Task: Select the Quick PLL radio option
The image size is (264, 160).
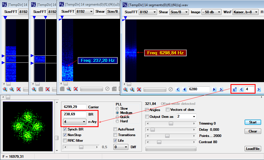Action: (x=117, y=117)
